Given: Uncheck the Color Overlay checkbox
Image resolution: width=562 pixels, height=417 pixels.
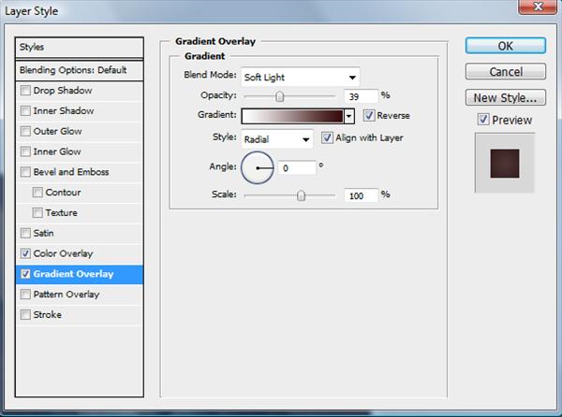Looking at the screenshot, I should [25, 253].
